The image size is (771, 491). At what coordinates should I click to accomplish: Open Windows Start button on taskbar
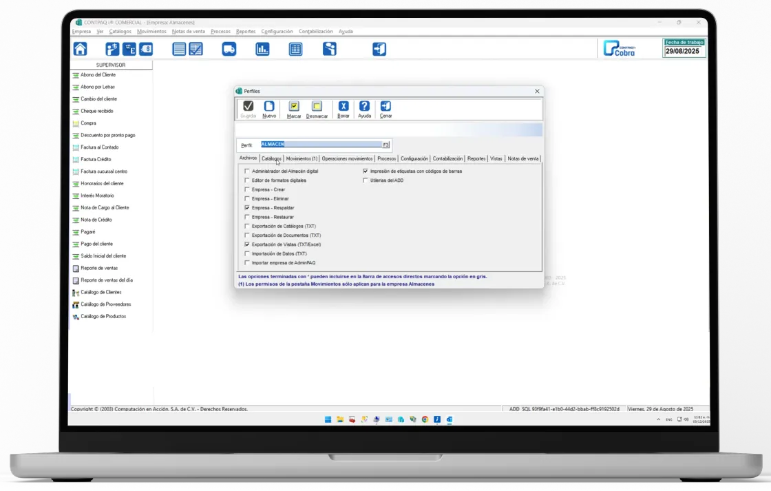click(328, 419)
